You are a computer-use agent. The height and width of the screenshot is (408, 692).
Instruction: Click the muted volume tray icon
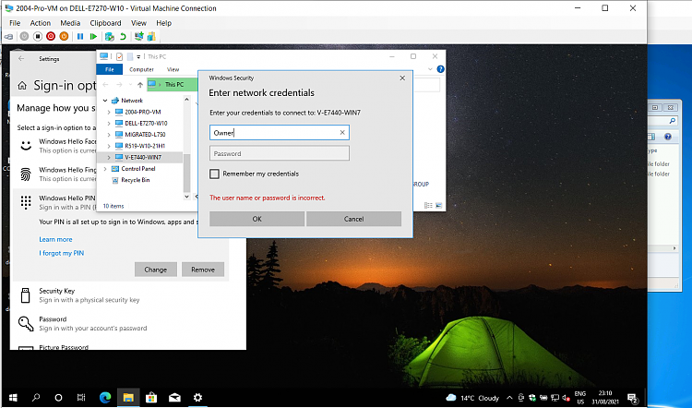[x=567, y=398]
